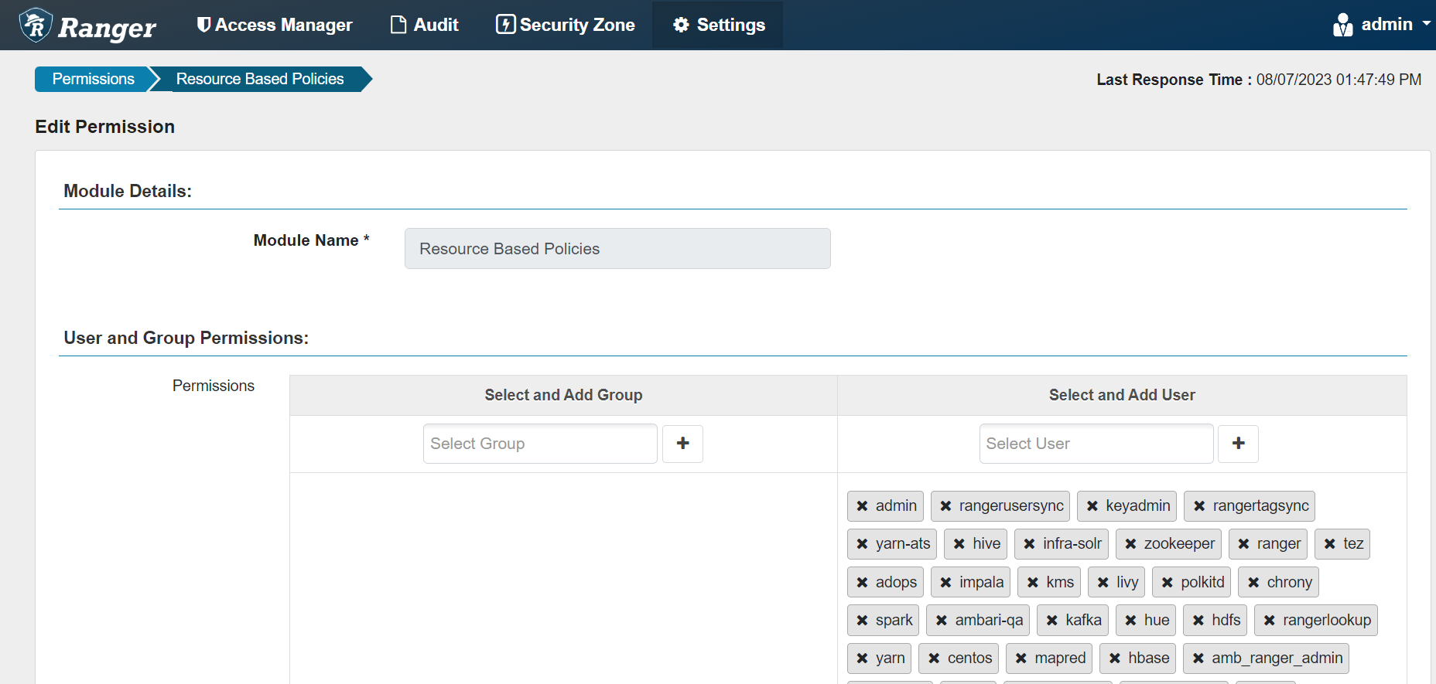
Task: Remove the hive user tag
Action: coord(959,544)
